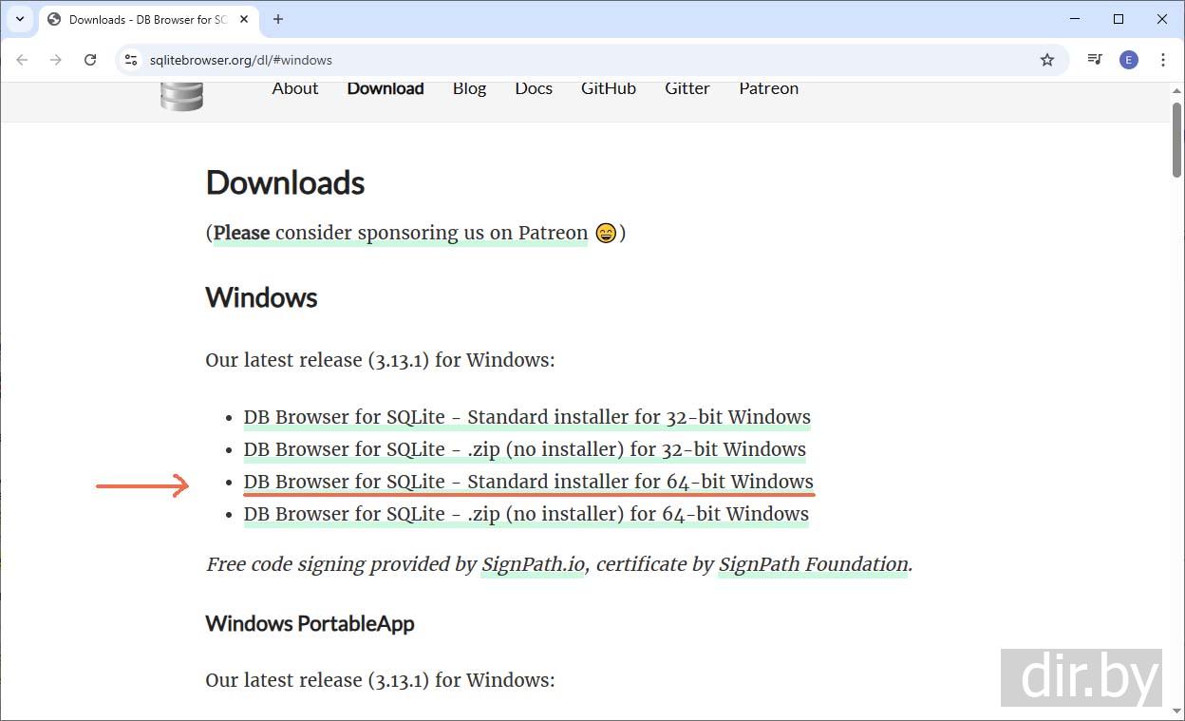Download .zip (no installer) for 64-bit Windows
This screenshot has width=1185, height=721.
(526, 514)
